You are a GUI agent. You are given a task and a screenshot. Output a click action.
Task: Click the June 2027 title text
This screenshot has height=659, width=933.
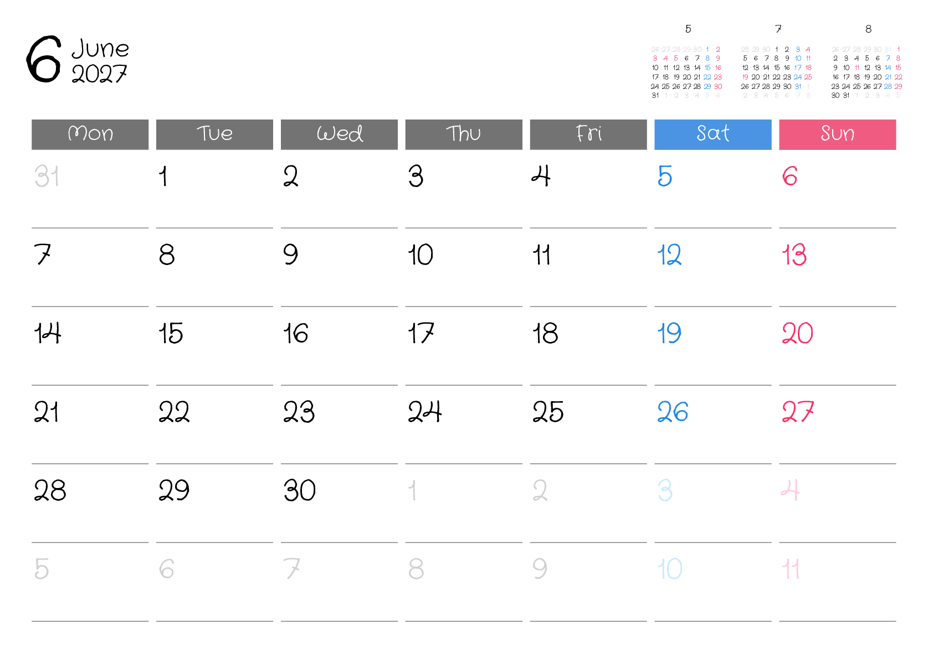100,61
